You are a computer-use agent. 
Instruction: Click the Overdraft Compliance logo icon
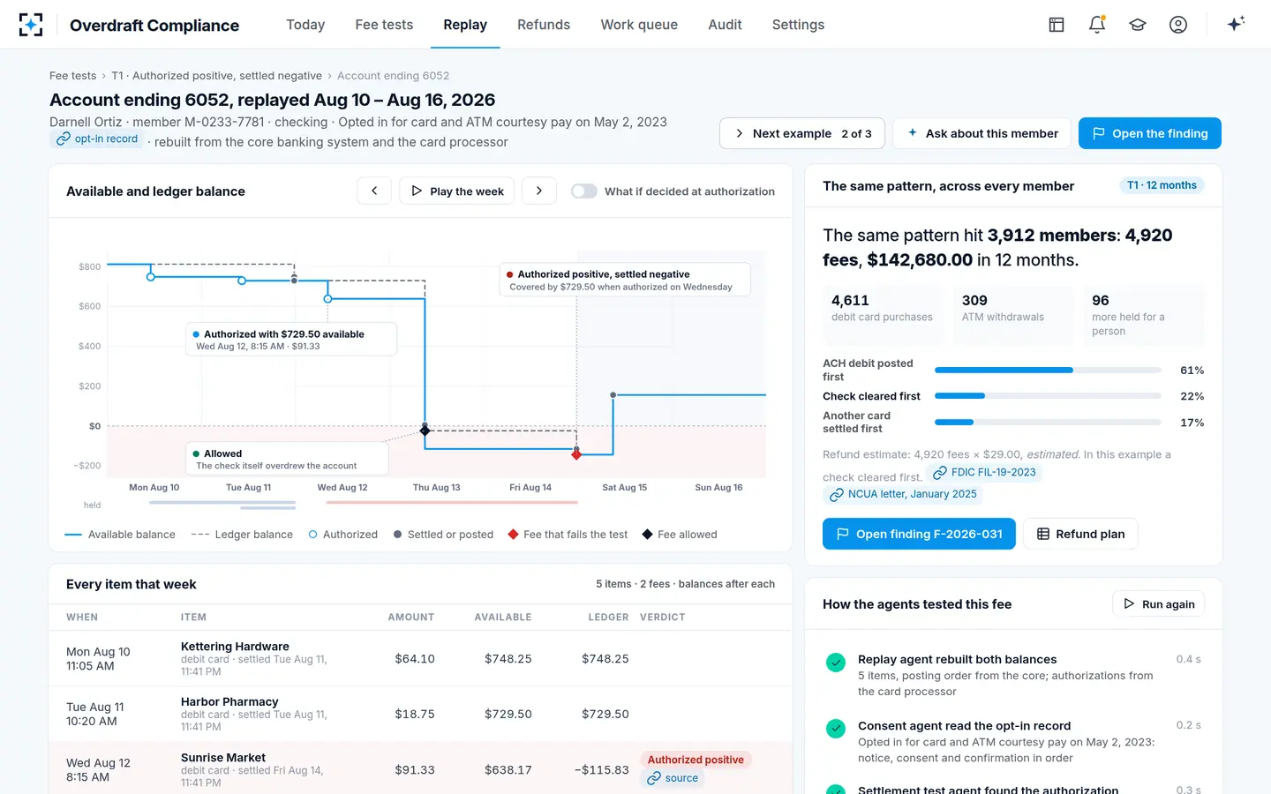pyautogui.click(x=31, y=25)
